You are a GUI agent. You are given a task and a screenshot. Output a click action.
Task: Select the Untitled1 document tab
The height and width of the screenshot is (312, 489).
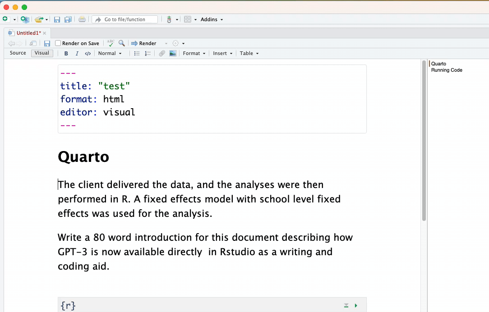pyautogui.click(x=29, y=33)
